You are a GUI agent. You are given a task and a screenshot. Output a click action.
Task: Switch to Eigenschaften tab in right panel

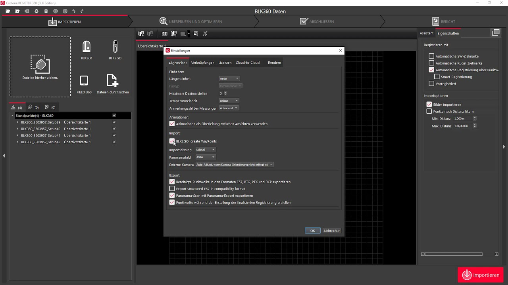coord(448,33)
